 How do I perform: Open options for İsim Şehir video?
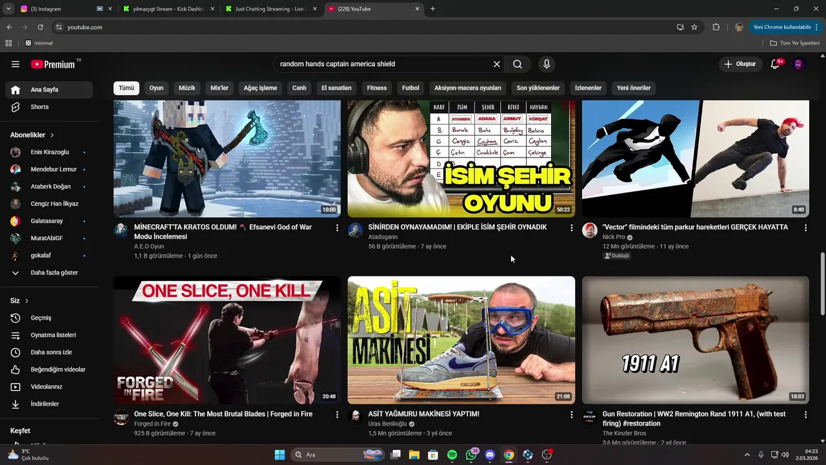coord(571,228)
